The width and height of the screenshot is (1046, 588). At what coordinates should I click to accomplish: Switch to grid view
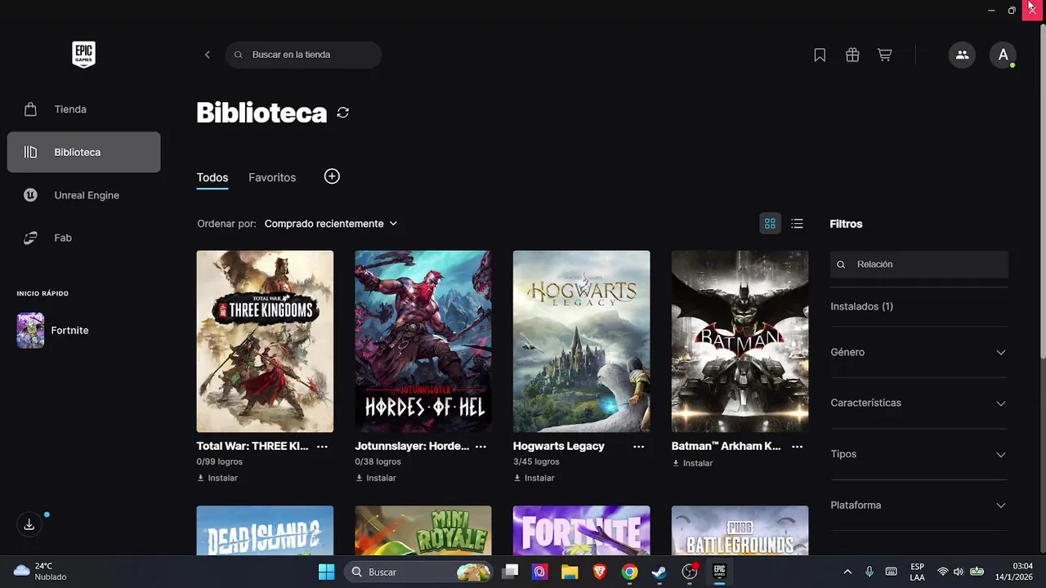pos(770,224)
